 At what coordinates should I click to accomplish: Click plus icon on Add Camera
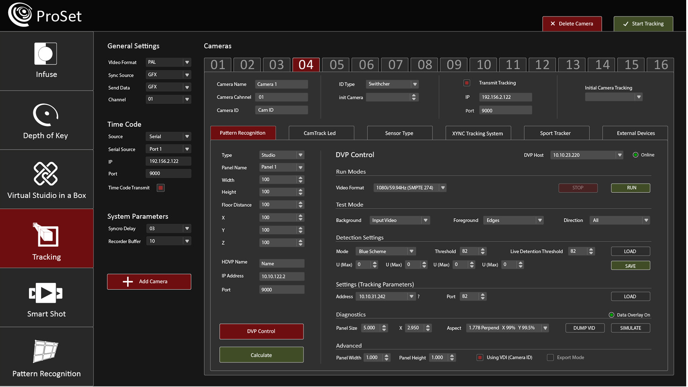tap(128, 282)
